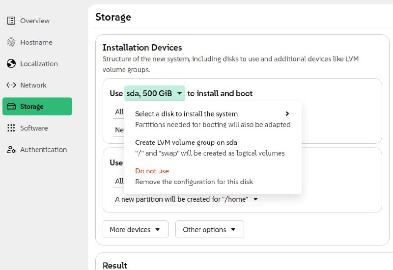Click the Localization globe icon

coord(11,64)
